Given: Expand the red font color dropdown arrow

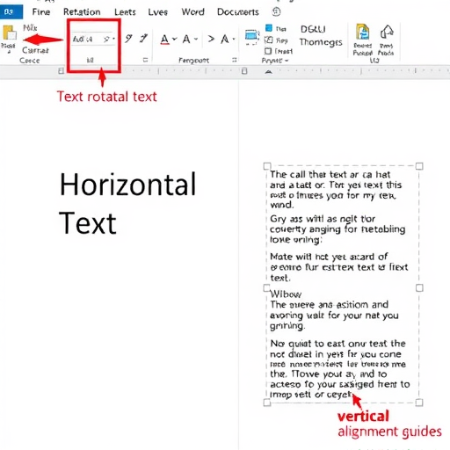Looking at the screenshot, I should (x=175, y=39).
